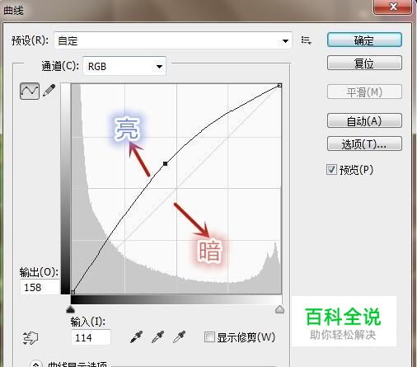This screenshot has width=417, height=367.
Task: Select the top-right curve endpoint
Action: (279, 86)
